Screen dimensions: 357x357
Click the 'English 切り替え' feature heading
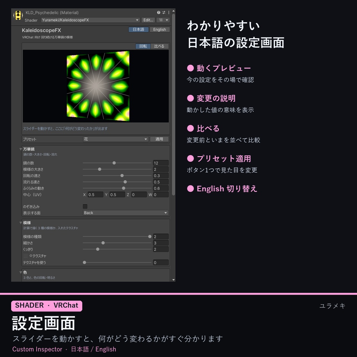pos(227,189)
